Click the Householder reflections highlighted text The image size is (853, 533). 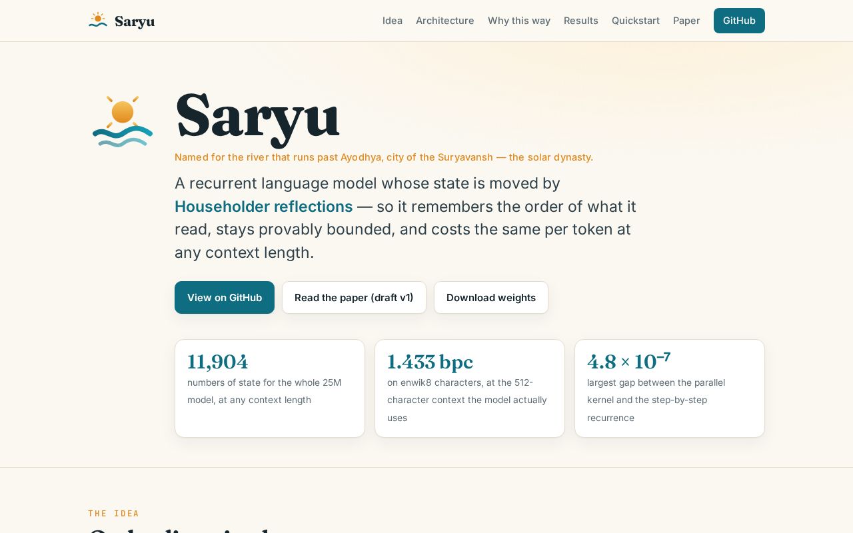pos(264,207)
